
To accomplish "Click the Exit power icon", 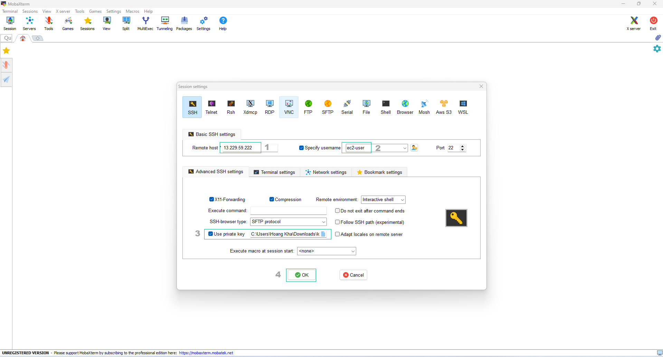I will 653,23.
